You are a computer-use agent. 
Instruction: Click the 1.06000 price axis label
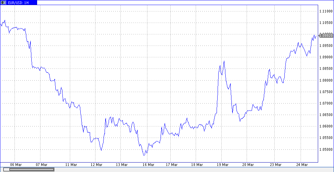click(326, 126)
